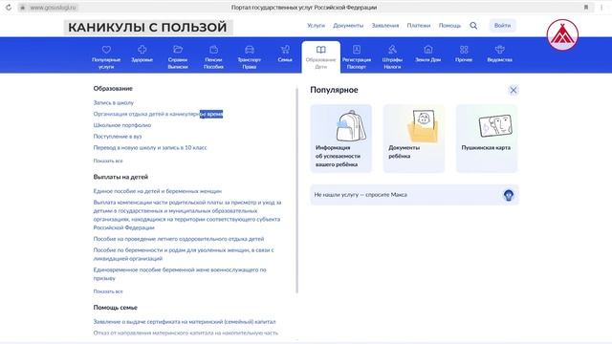Open the Заявления menu item

coord(385,26)
